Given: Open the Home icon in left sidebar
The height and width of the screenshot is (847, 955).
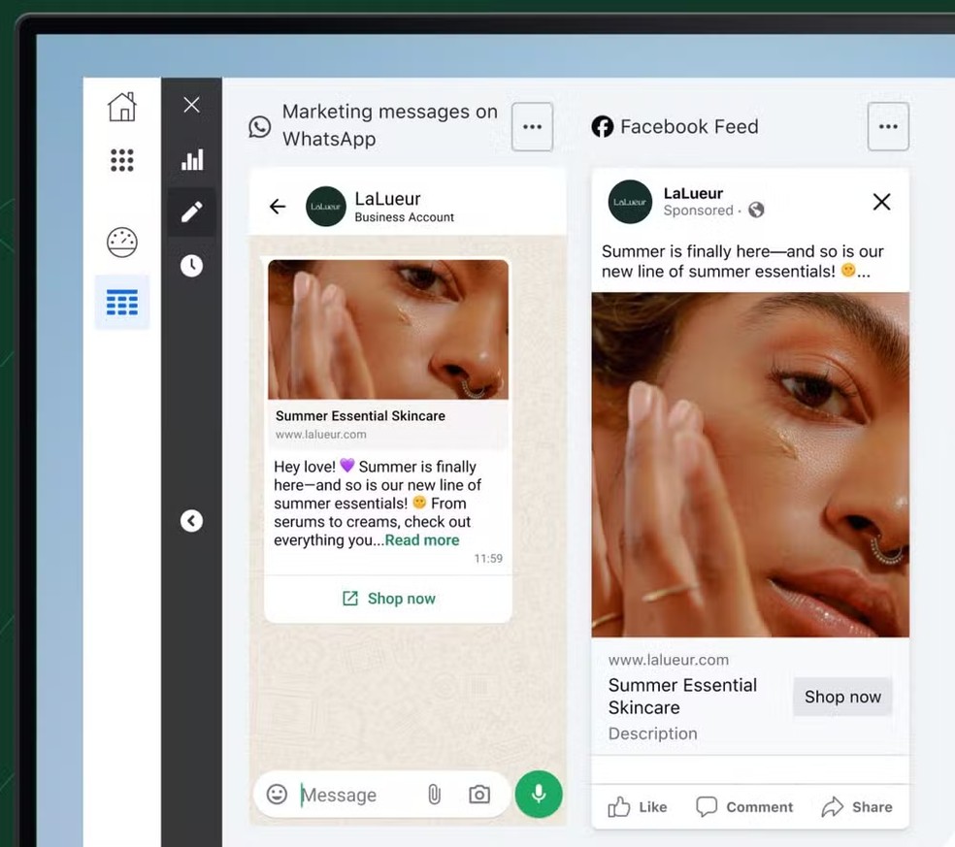Looking at the screenshot, I should (x=122, y=107).
